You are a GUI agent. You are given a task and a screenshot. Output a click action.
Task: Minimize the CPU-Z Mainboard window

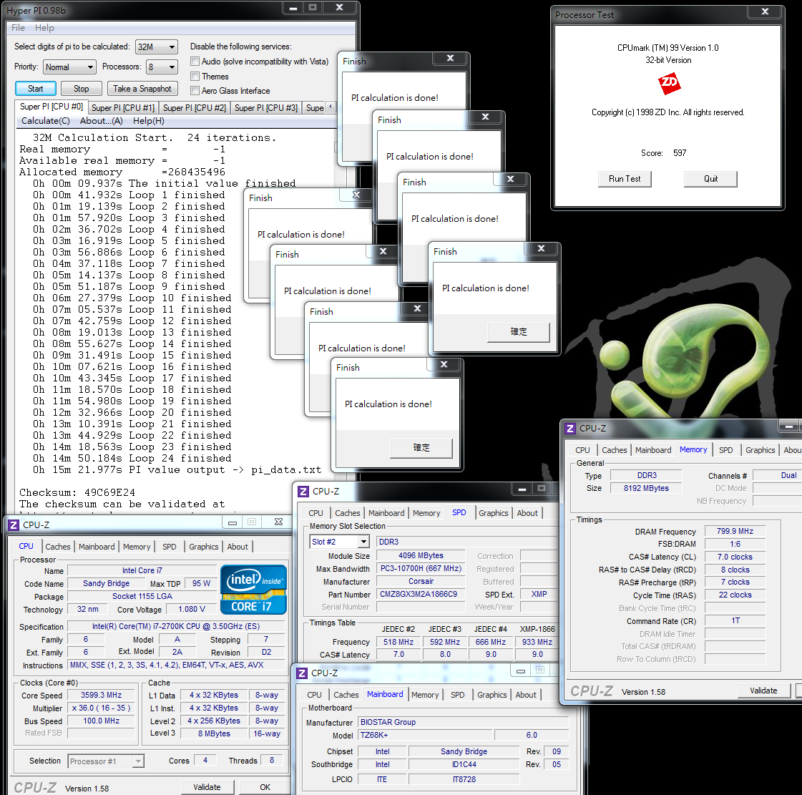(x=521, y=670)
